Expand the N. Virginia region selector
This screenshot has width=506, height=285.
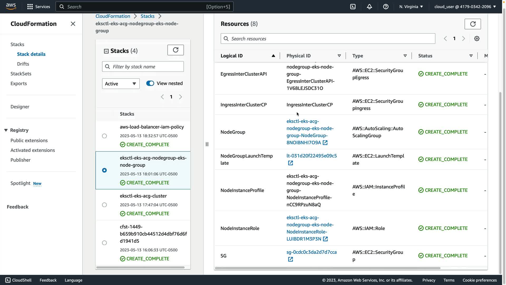coord(411,7)
